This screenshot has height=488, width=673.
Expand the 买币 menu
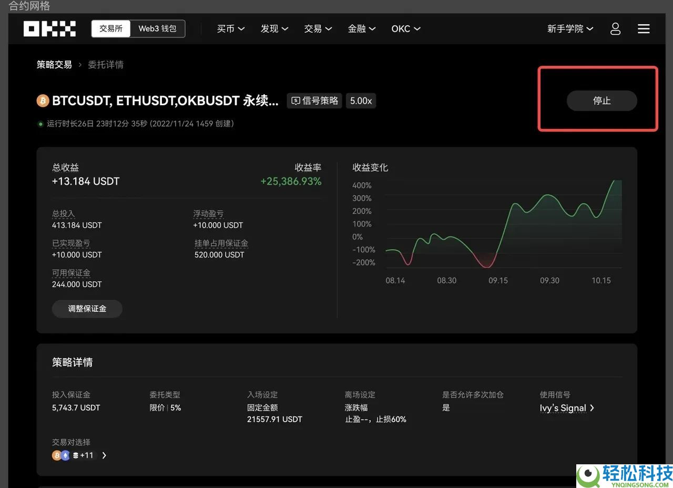tap(231, 28)
